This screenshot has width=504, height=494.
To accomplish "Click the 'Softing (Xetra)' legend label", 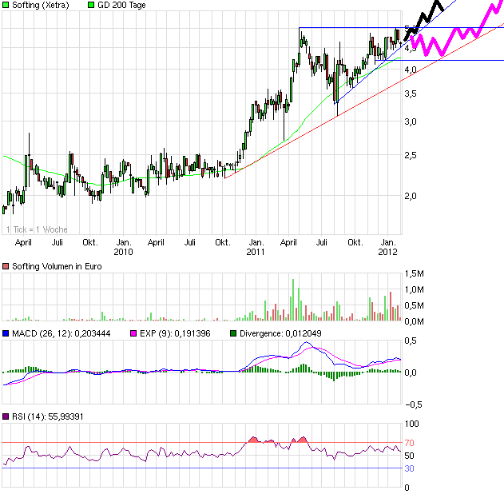I will tap(41, 5).
